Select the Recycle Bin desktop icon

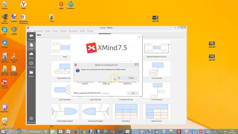5,4
